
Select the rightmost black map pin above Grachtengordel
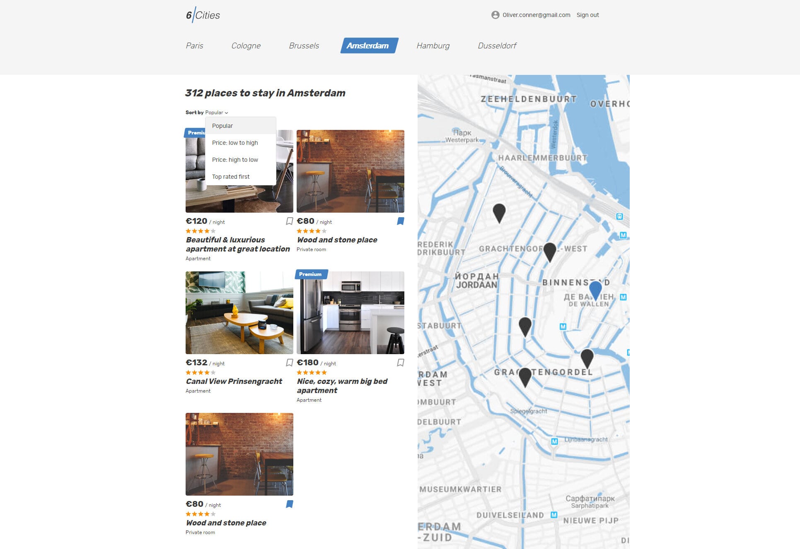pyautogui.click(x=587, y=358)
